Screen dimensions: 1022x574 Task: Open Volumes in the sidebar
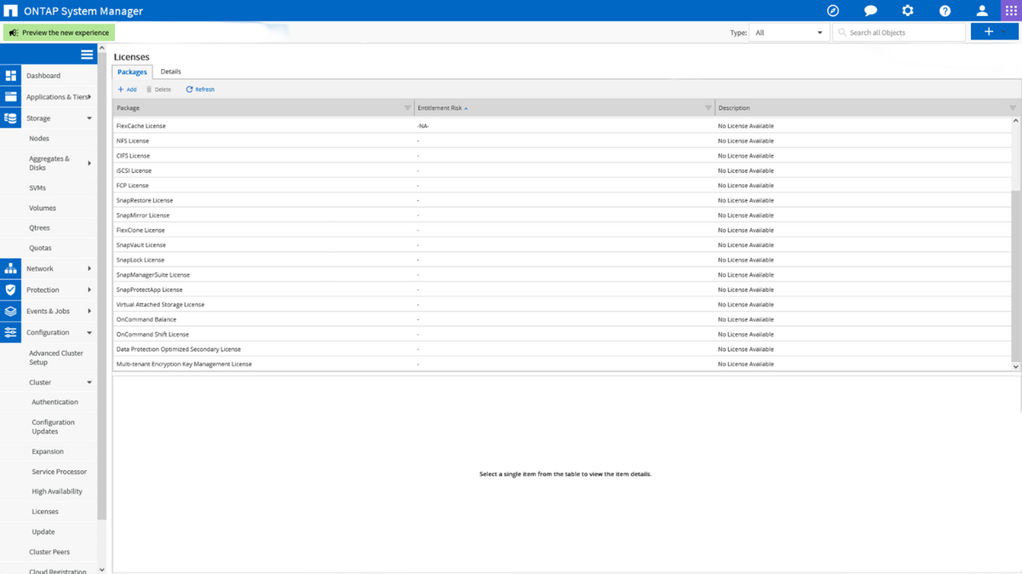[x=43, y=208]
